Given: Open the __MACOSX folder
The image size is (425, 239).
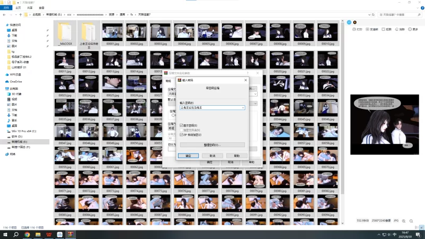Looking at the screenshot, I should pyautogui.click(x=65, y=34).
